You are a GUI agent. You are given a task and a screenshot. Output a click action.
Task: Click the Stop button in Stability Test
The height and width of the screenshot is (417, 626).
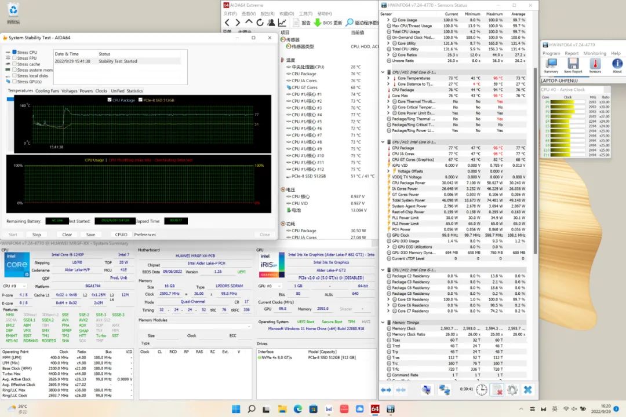pyautogui.click(x=37, y=235)
